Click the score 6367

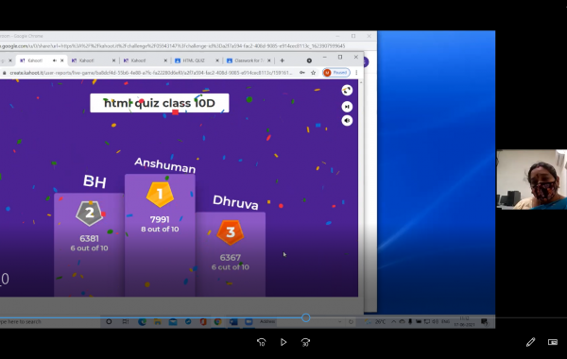(x=231, y=258)
